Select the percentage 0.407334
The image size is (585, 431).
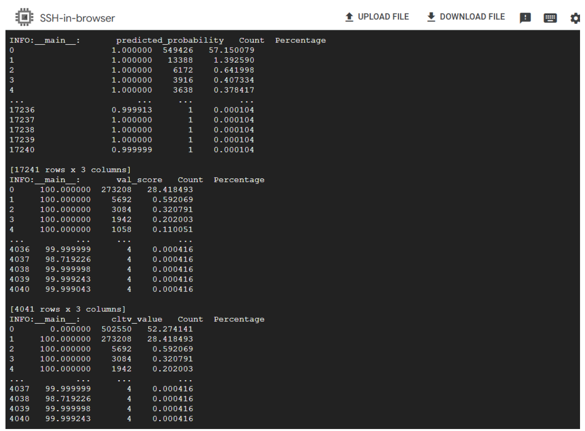[x=234, y=80]
